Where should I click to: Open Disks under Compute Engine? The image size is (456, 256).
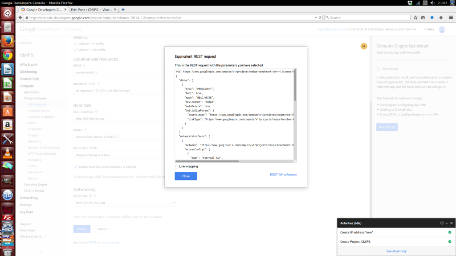(x=32, y=123)
